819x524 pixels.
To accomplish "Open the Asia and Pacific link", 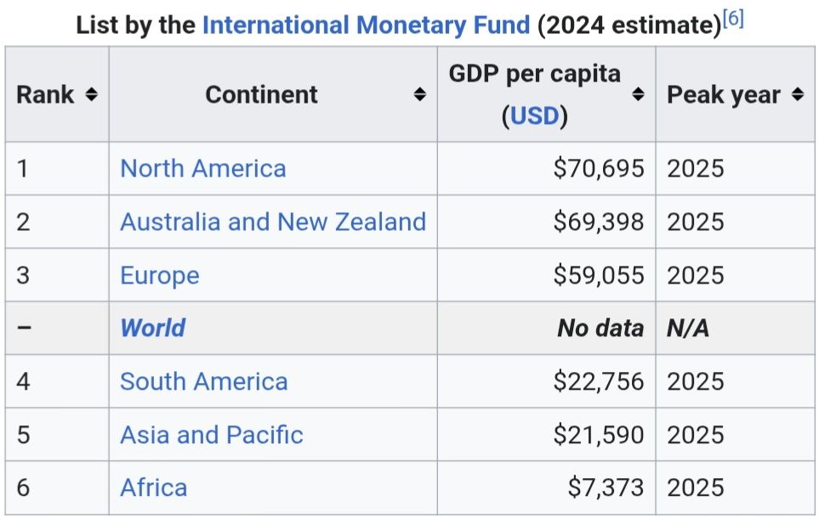I will pos(211,435).
